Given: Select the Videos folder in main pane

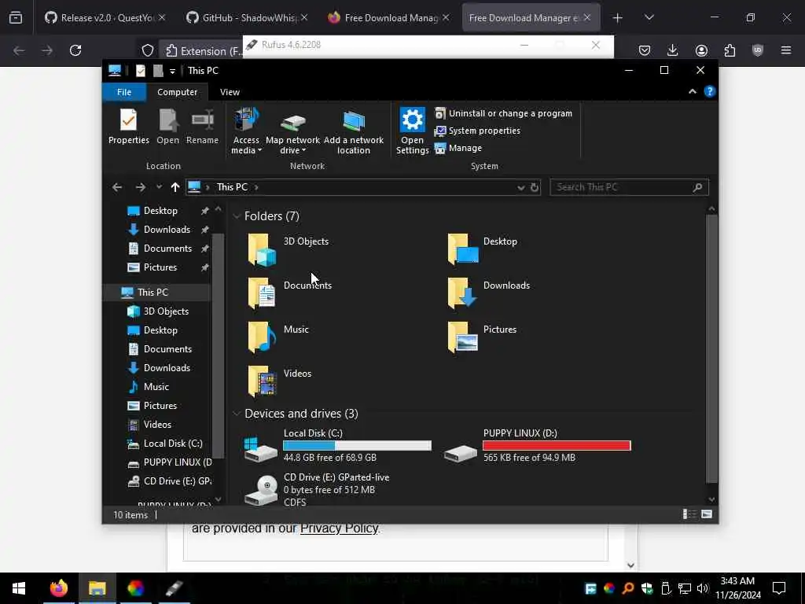Looking at the screenshot, I should (x=280, y=381).
